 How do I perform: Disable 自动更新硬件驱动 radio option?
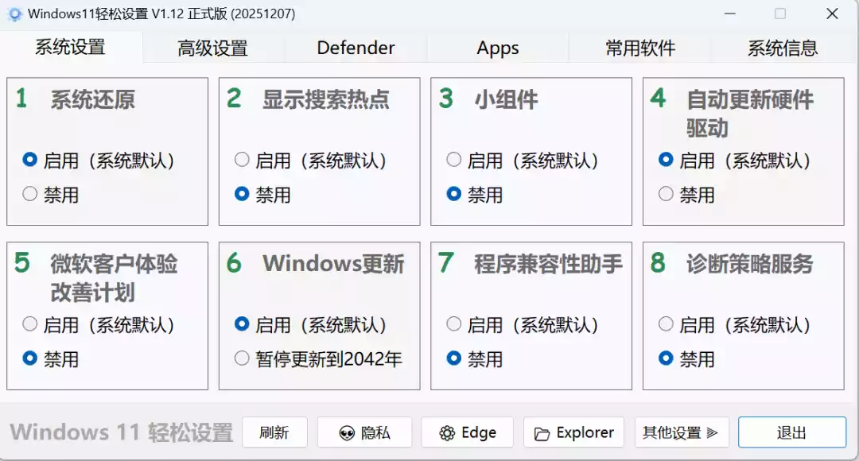pos(667,194)
